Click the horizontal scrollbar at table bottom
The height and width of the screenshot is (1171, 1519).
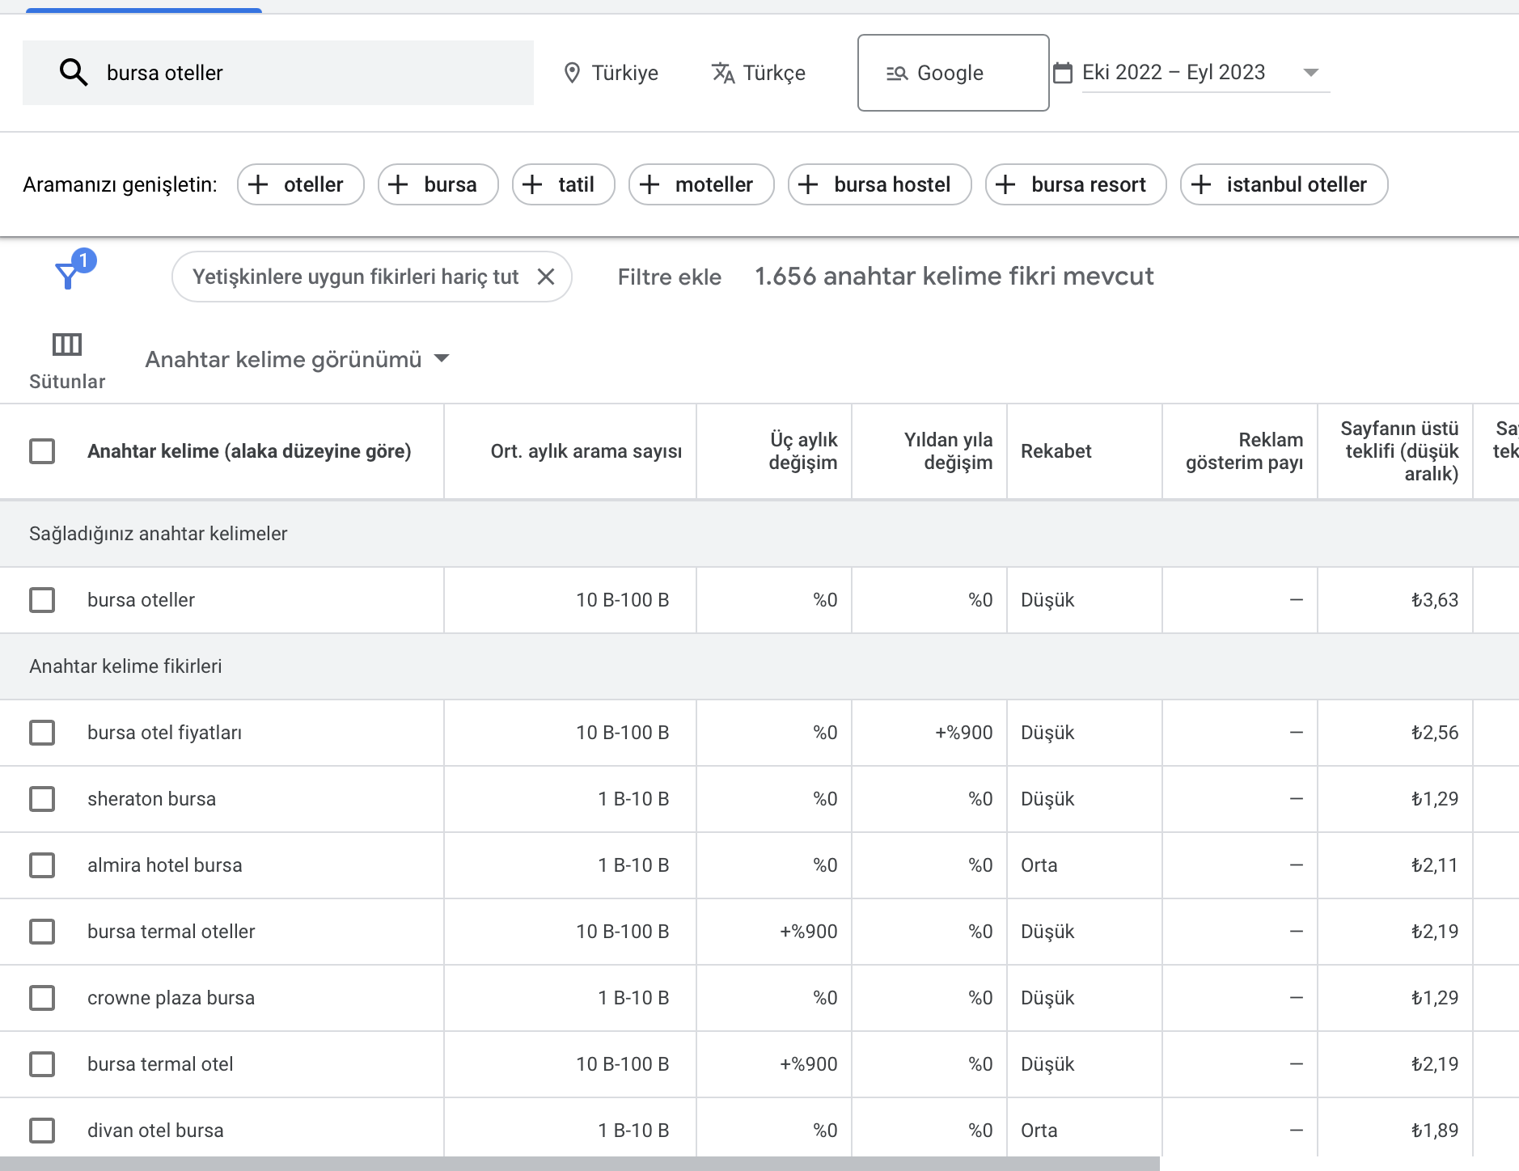pos(580,1164)
